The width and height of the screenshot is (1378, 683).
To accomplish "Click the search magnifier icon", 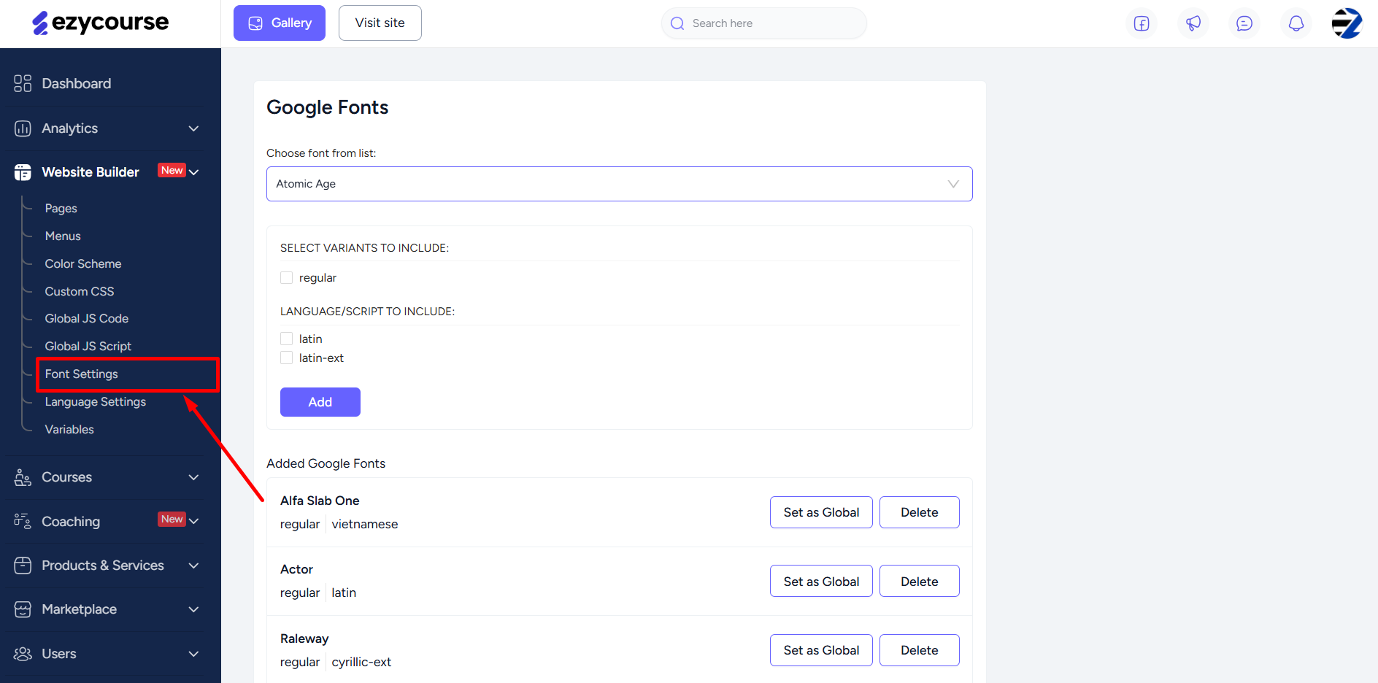I will pos(677,23).
